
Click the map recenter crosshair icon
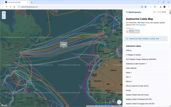tap(119, 102)
